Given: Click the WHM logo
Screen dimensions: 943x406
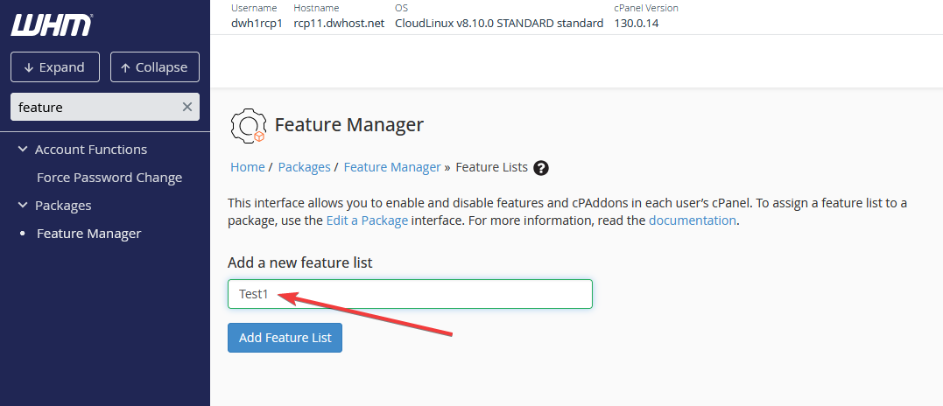Looking at the screenshot, I should tap(52, 25).
